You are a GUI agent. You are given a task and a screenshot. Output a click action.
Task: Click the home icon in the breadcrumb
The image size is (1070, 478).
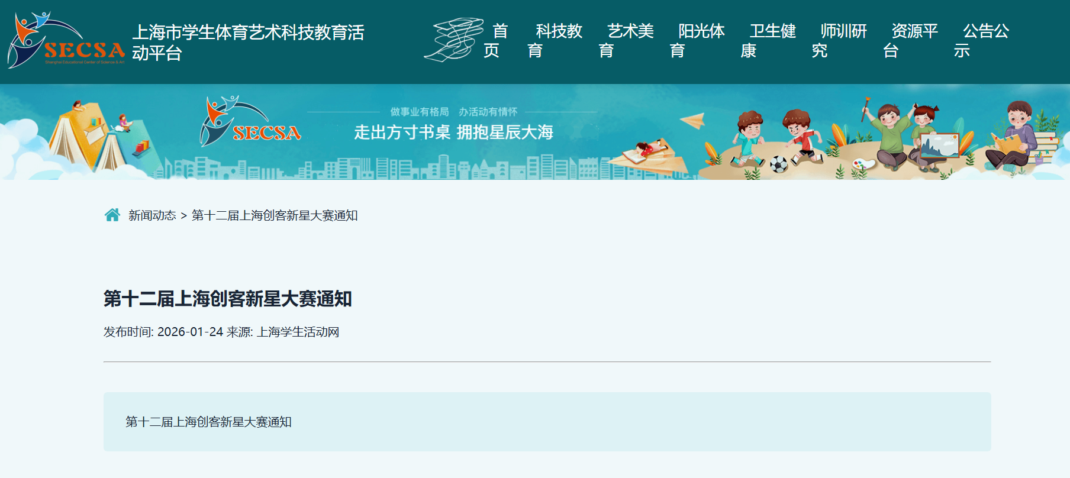[x=112, y=215]
